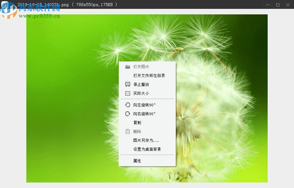Image resolution: width=294 pixels, height=188 pixels.
Task: Select the rotate right 90° icon
Action: (127, 114)
